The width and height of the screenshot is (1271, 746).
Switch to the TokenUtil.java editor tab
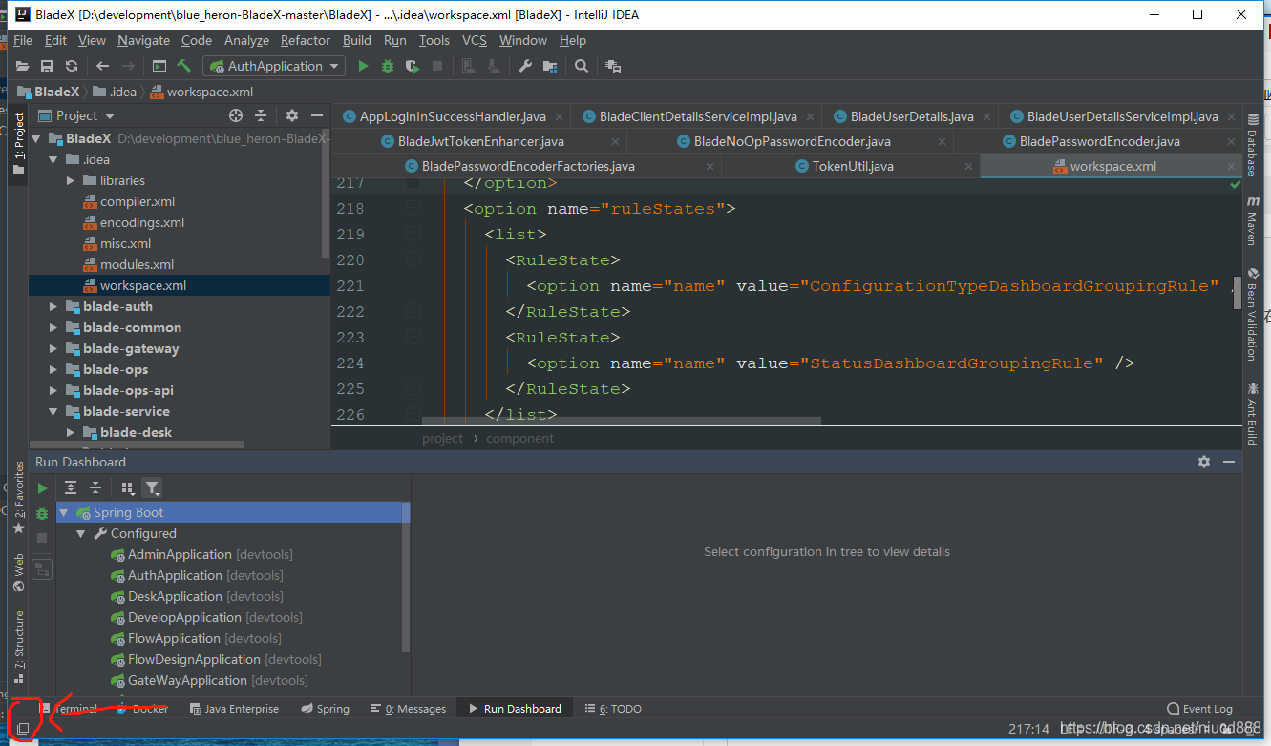point(851,166)
